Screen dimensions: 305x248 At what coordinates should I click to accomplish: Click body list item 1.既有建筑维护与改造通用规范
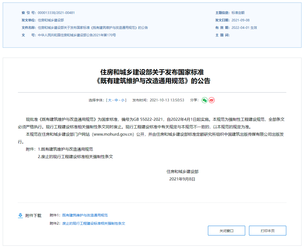(x=65, y=149)
